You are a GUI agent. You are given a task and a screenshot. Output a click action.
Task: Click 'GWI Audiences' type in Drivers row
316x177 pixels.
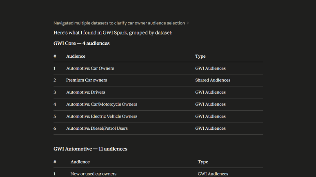pyautogui.click(x=210, y=92)
